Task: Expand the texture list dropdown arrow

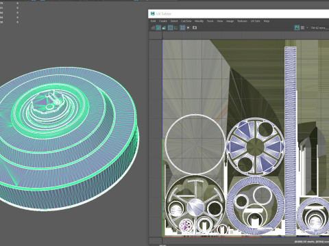Action: pyautogui.click(x=307, y=28)
